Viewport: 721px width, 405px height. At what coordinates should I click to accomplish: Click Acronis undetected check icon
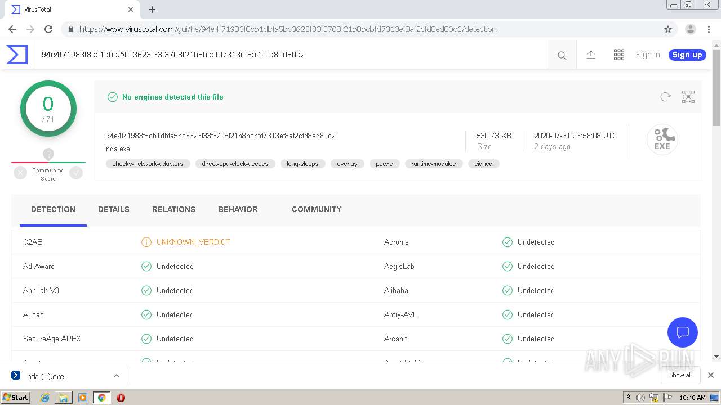coord(508,242)
